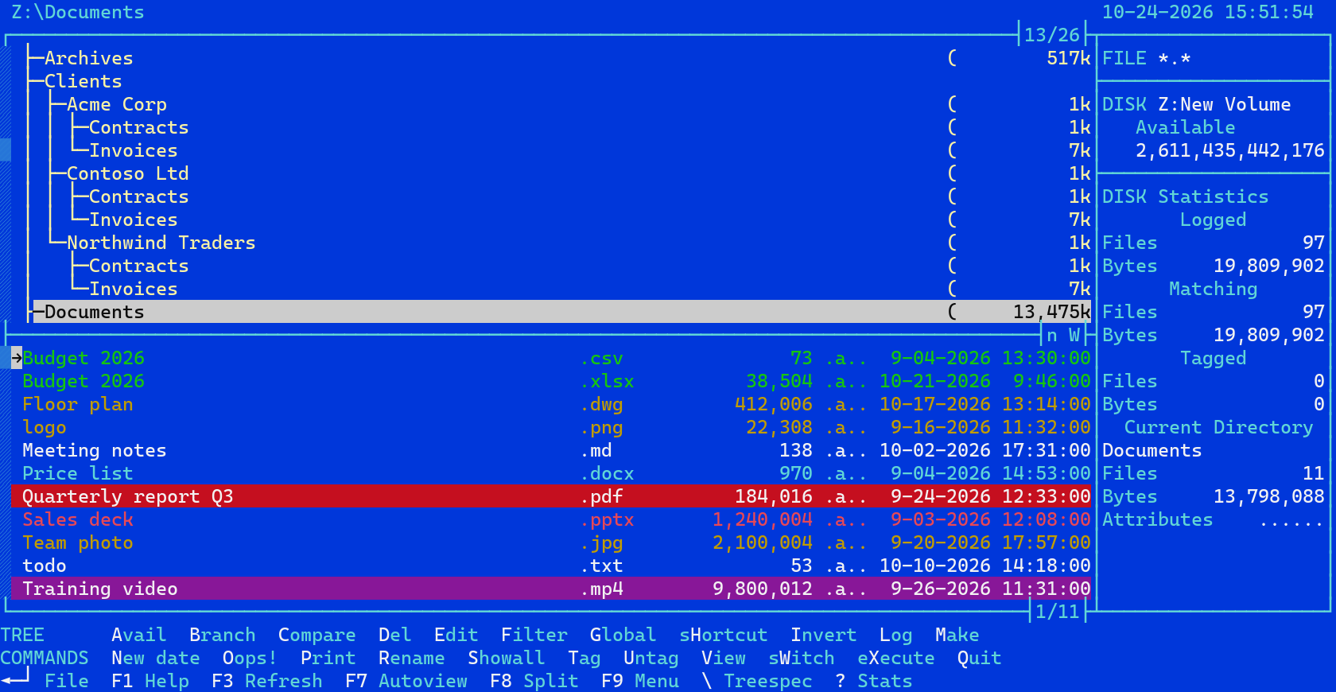
Task: Select the Team photo .jpg file
Action: [550, 542]
